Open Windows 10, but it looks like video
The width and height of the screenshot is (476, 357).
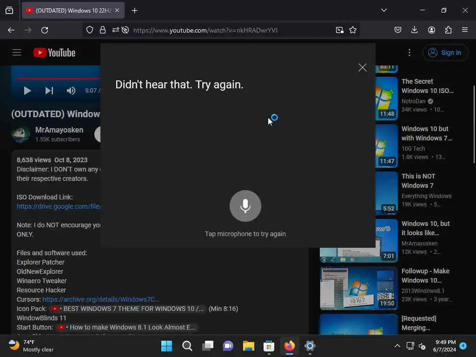point(426,228)
